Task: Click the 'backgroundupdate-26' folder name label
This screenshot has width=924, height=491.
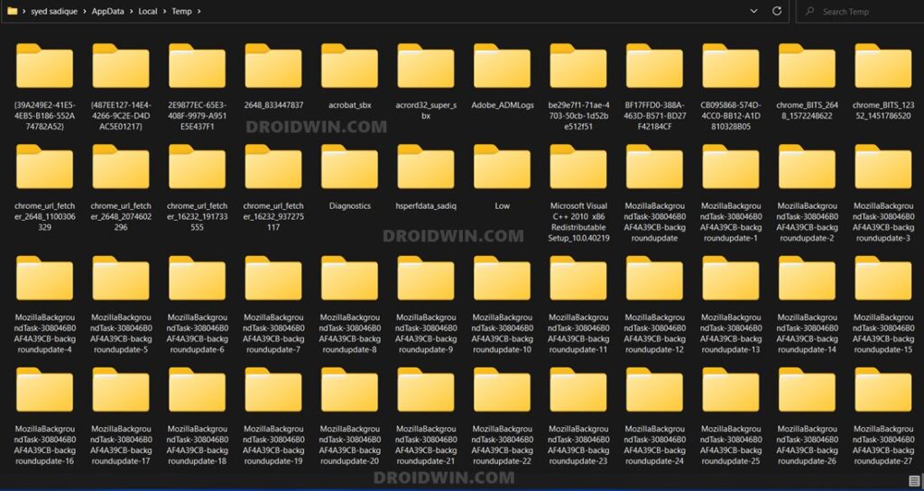Action: coord(808,445)
